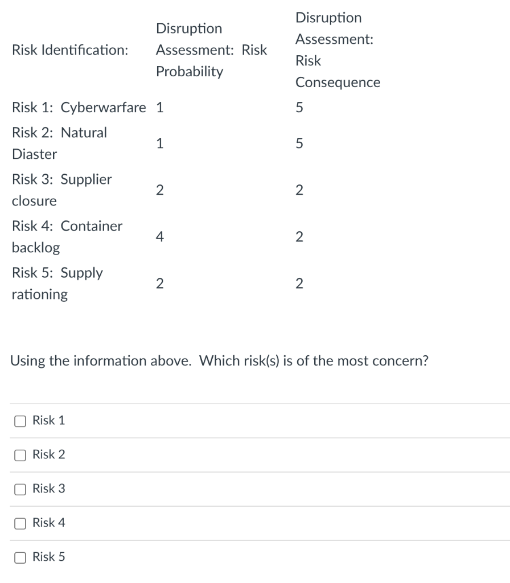Image resolution: width=510 pixels, height=583 pixels.
Task: Click the question text above the options
Action: point(220,360)
